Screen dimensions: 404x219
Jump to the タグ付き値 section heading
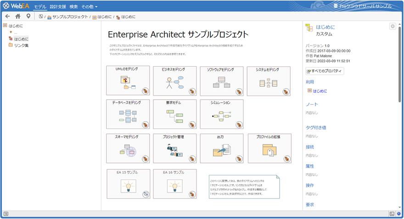316,127
